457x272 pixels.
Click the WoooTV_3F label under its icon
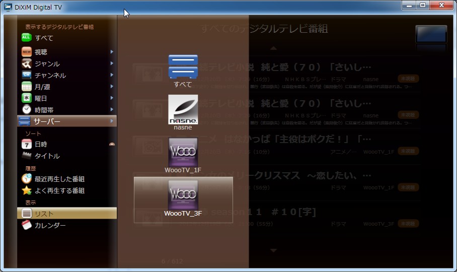(x=183, y=213)
